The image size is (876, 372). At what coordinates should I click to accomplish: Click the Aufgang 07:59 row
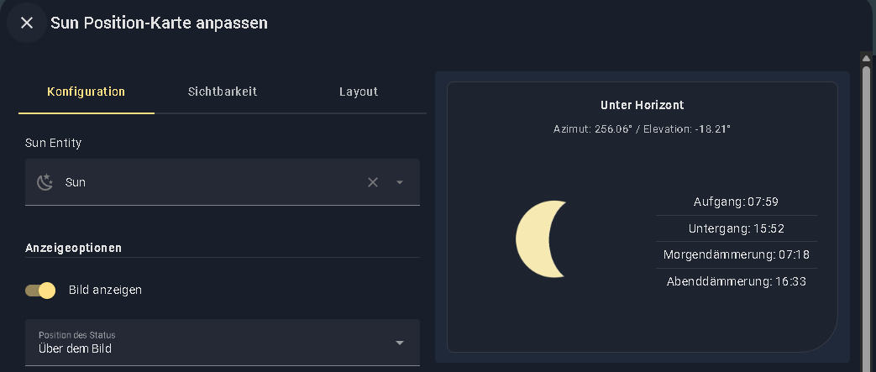(x=736, y=202)
